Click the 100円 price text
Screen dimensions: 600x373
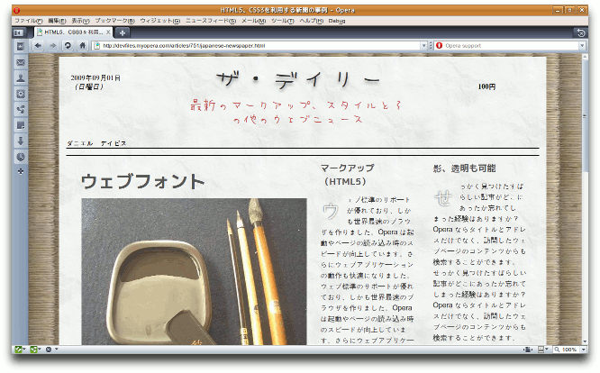point(486,86)
